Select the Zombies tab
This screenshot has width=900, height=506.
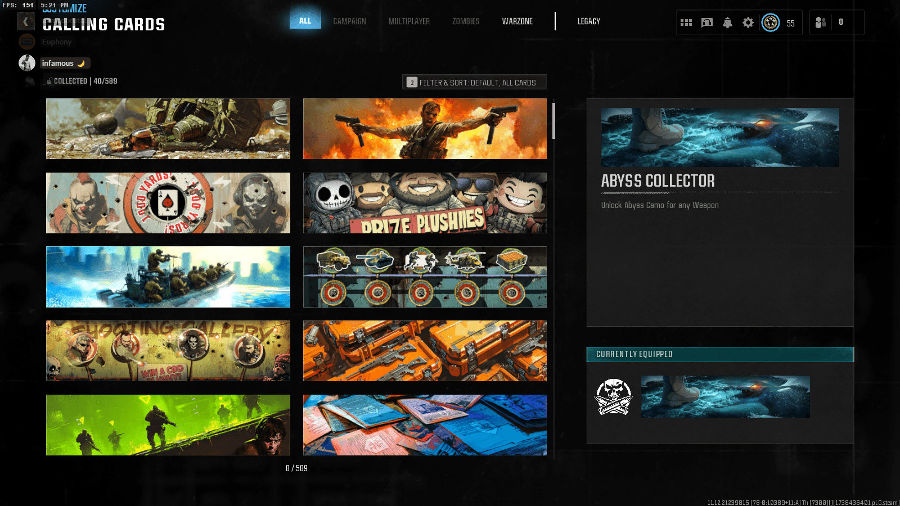[x=466, y=21]
